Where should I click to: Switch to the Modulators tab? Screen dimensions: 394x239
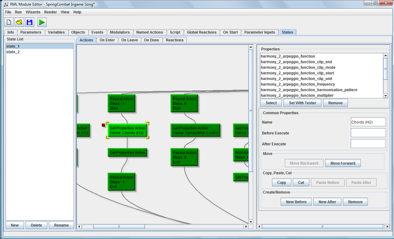pyautogui.click(x=119, y=32)
